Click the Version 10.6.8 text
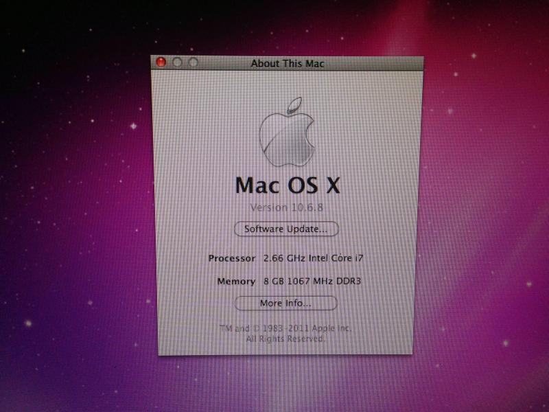549x412 pixels. click(287, 207)
